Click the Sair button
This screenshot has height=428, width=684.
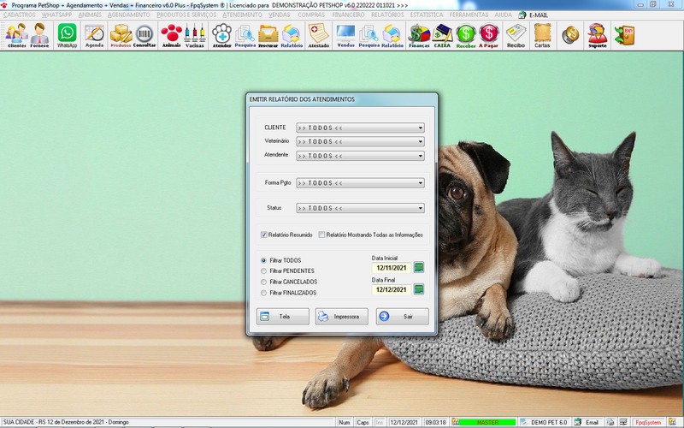click(x=402, y=316)
